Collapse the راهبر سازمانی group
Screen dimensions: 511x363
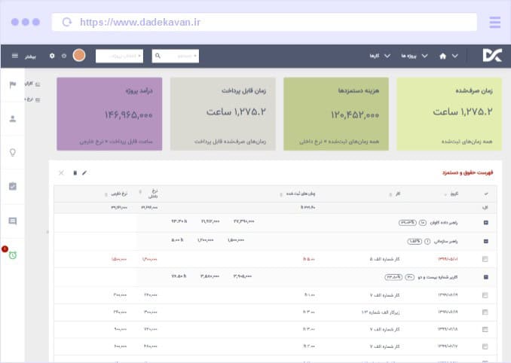486,241
